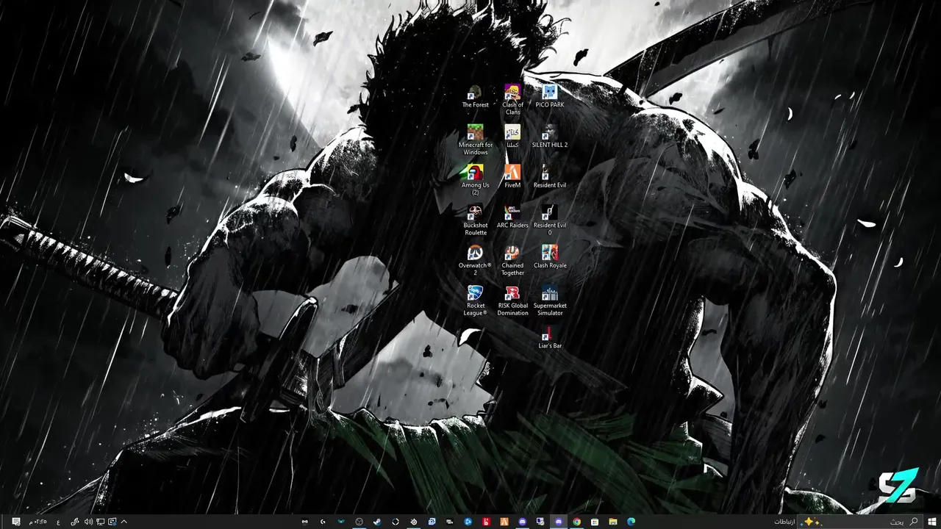Select the Chained Together icon
The height and width of the screenshot is (529, 941).
click(x=512, y=261)
